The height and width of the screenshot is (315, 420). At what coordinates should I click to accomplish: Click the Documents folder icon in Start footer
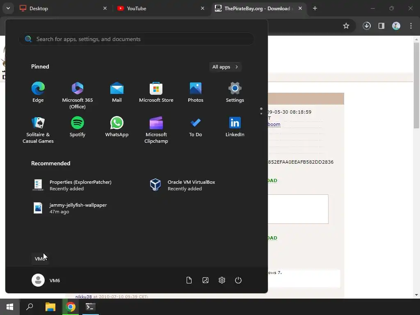click(x=189, y=280)
